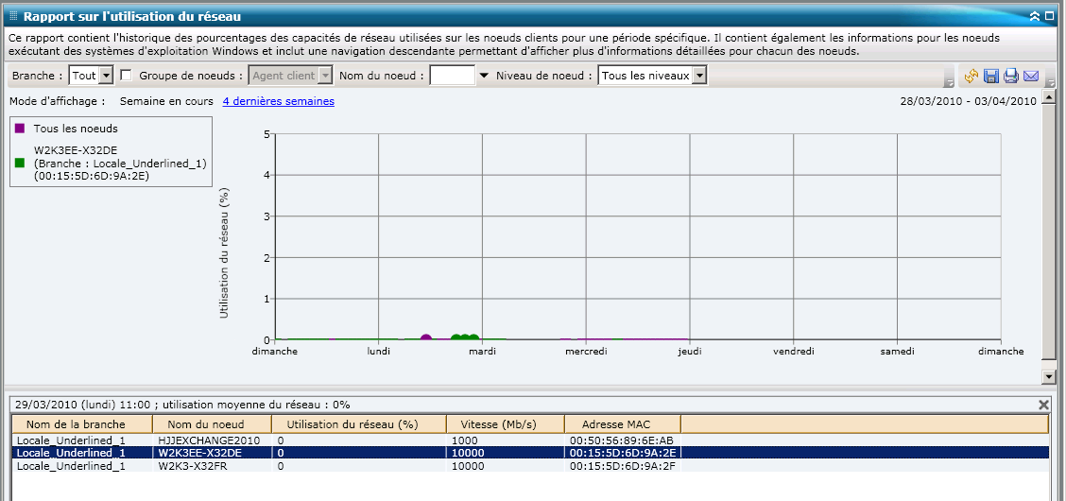
Task: Click the title bar grip icon
Action: click(13, 16)
